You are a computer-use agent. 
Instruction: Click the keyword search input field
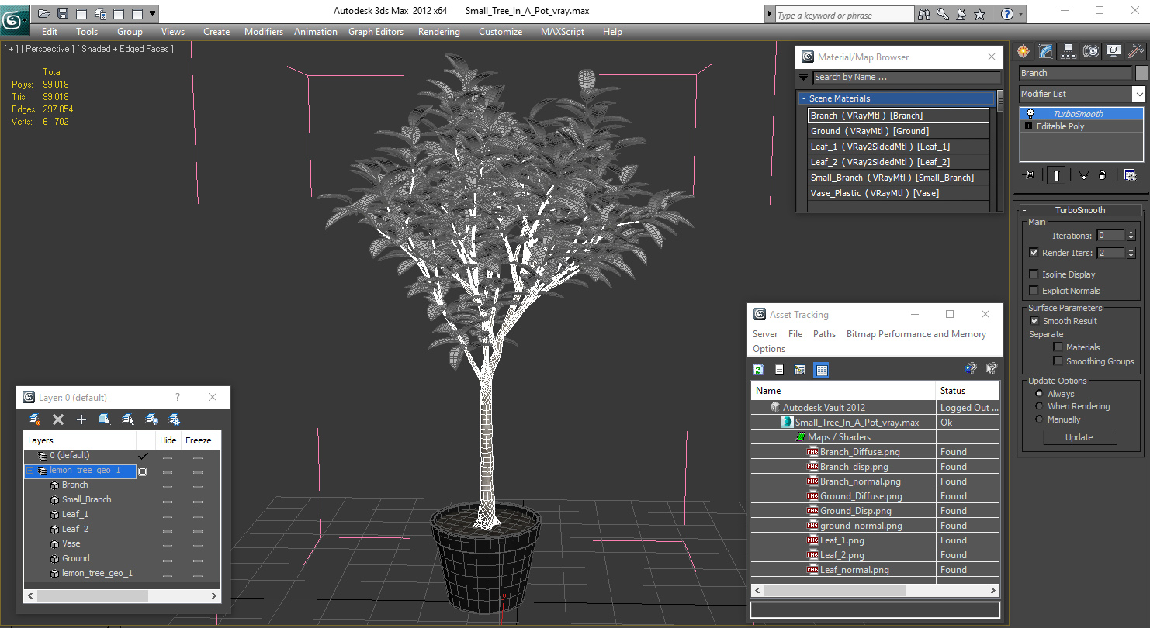point(844,15)
